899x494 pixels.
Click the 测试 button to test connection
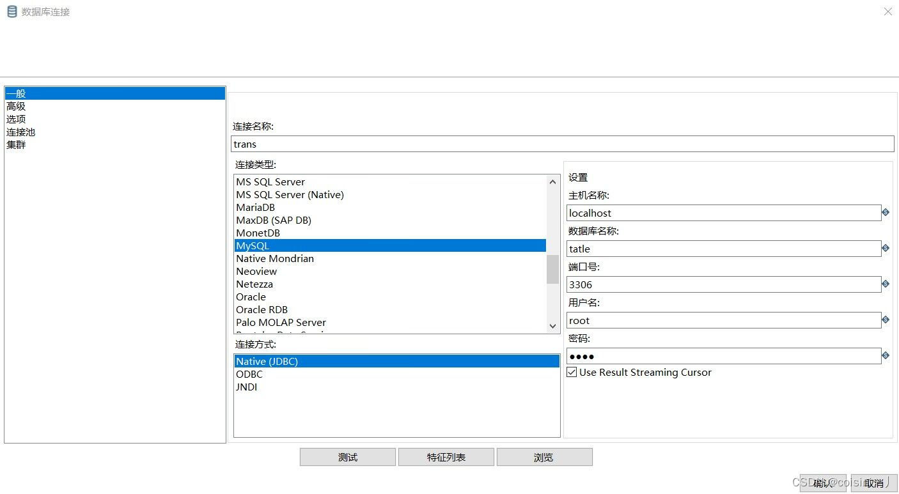[347, 456]
